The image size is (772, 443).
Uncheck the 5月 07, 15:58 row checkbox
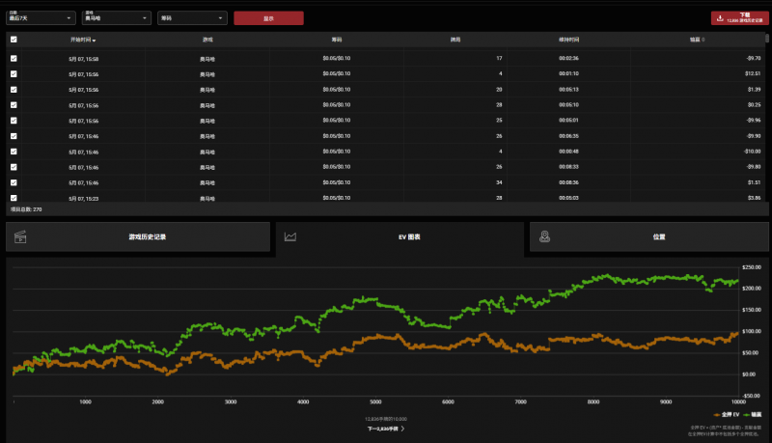(x=14, y=59)
